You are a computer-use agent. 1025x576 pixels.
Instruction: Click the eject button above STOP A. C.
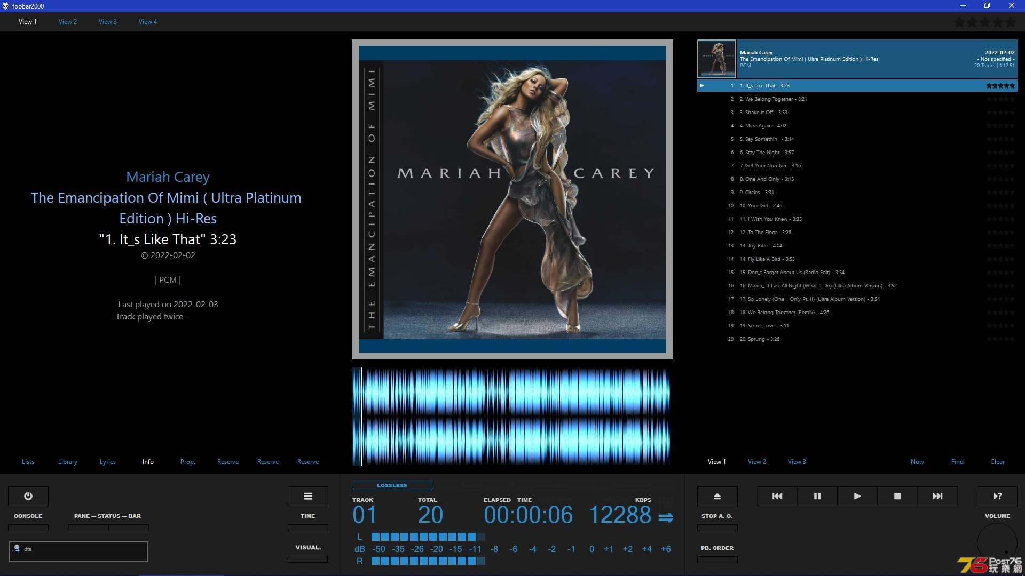717,496
